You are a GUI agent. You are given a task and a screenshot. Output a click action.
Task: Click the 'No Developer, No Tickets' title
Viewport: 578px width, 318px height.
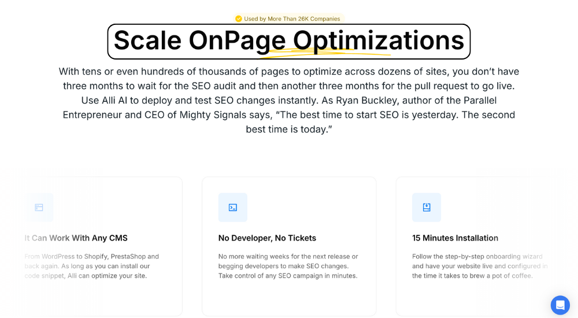(x=267, y=238)
